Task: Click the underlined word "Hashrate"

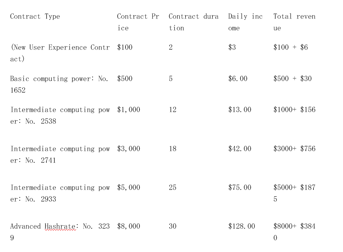Action: pos(60,226)
